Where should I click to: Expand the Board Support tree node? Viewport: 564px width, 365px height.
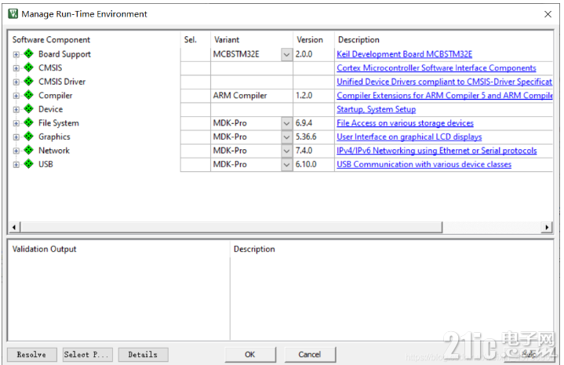(x=16, y=54)
